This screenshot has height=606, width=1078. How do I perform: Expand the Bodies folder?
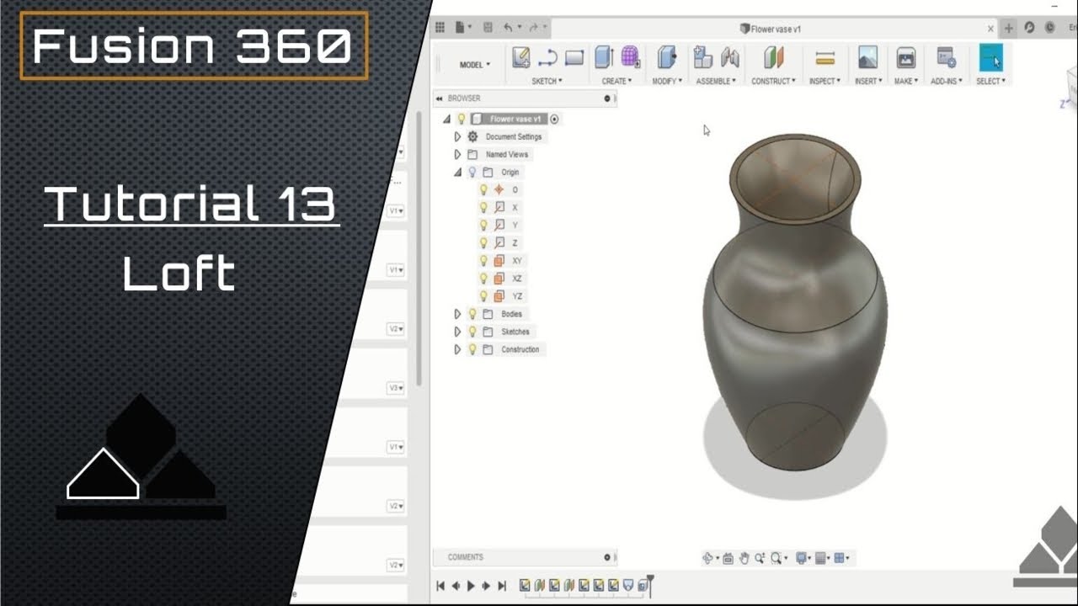tap(457, 314)
